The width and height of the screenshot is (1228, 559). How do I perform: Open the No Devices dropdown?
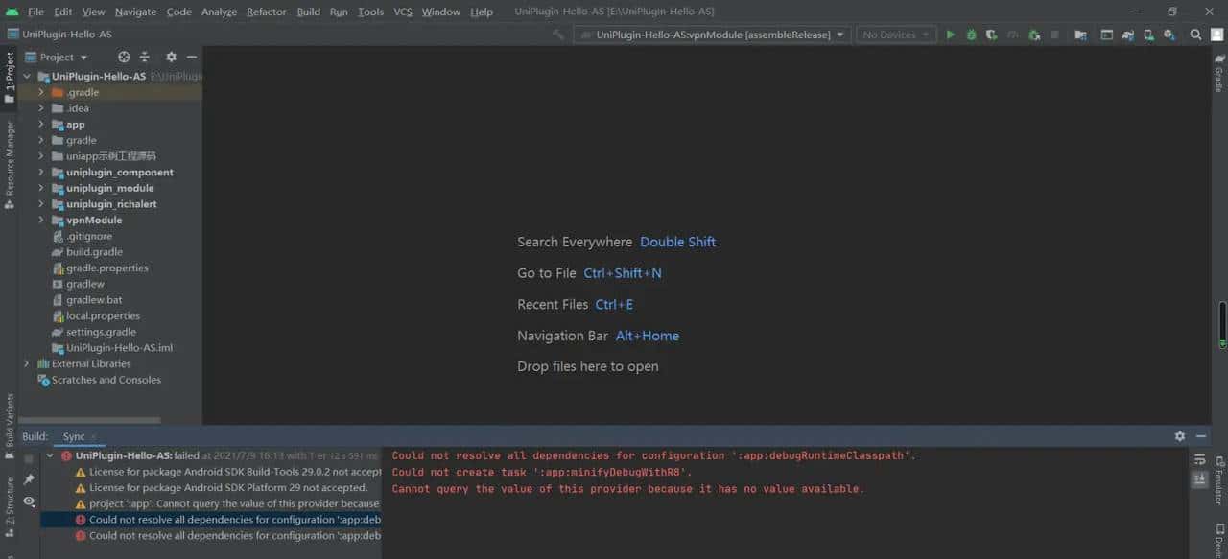coord(894,34)
